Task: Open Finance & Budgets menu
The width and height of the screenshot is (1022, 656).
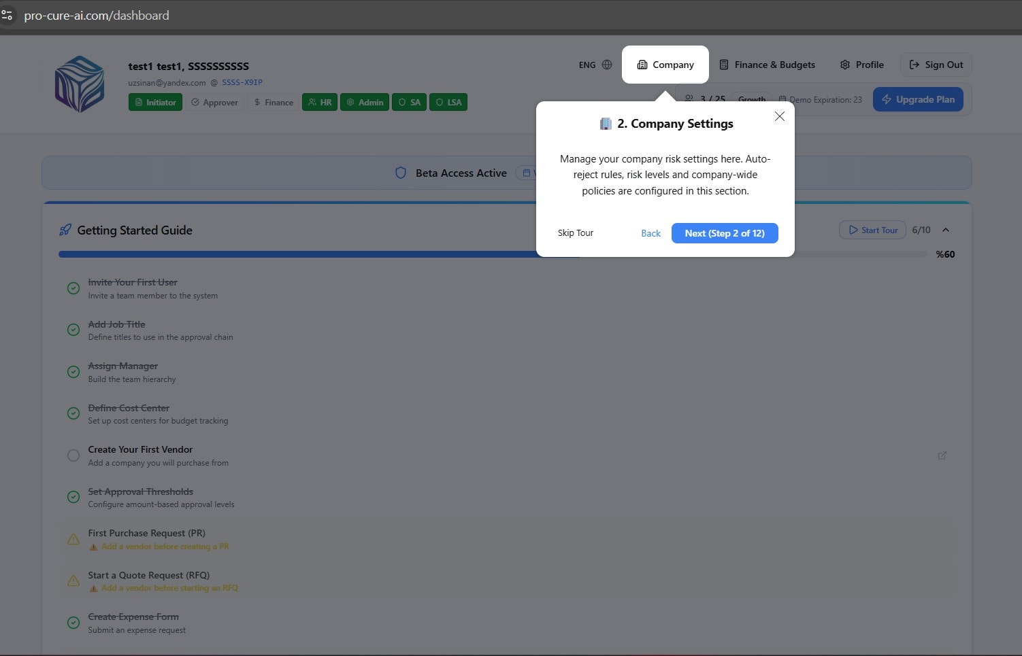Action: [768, 65]
